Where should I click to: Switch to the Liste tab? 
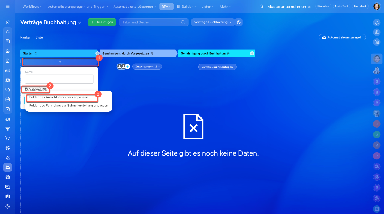pos(39,37)
